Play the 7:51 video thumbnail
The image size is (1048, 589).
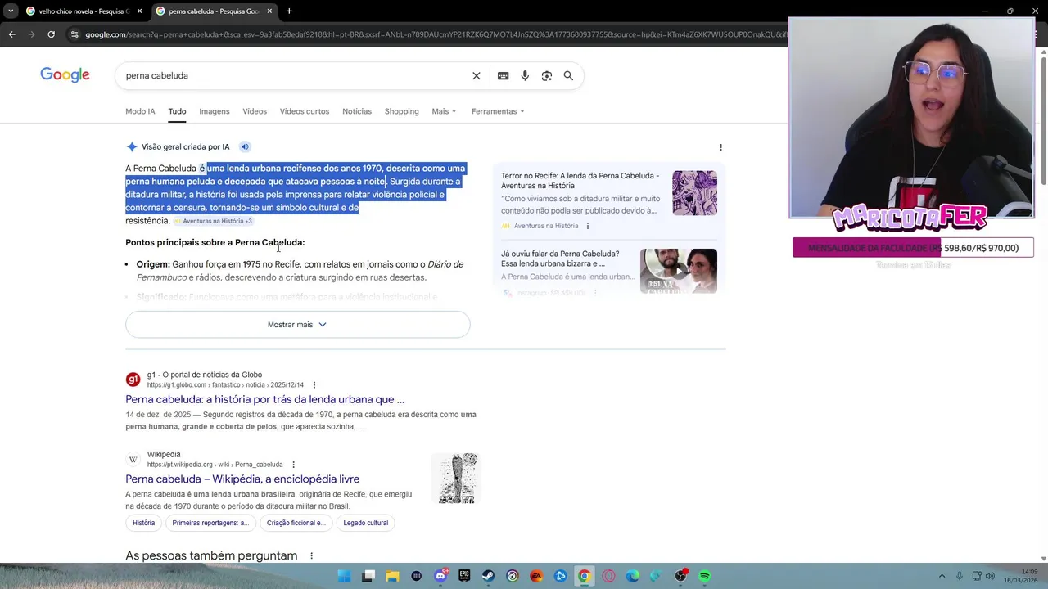678,271
